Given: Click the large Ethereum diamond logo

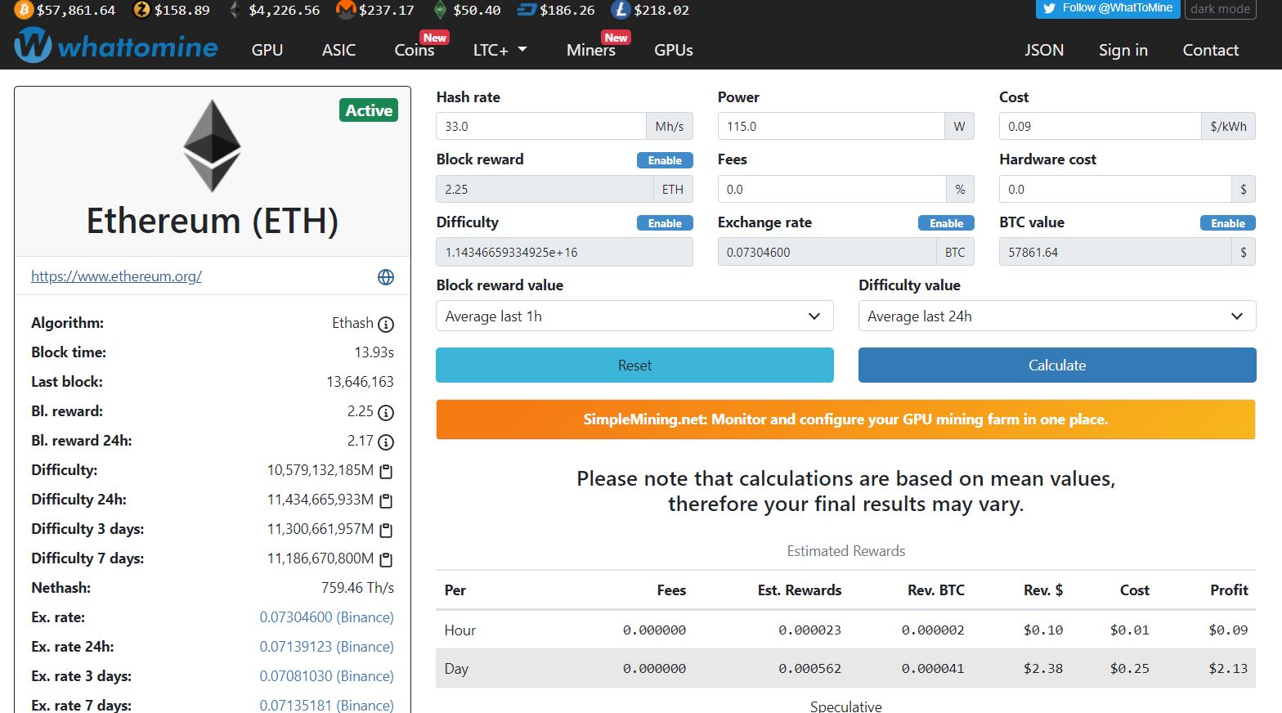Looking at the screenshot, I should (212, 146).
